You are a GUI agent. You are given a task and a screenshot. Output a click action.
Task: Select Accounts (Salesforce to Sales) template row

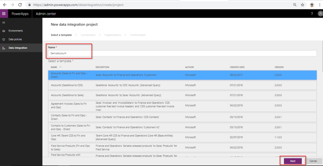[182, 95]
